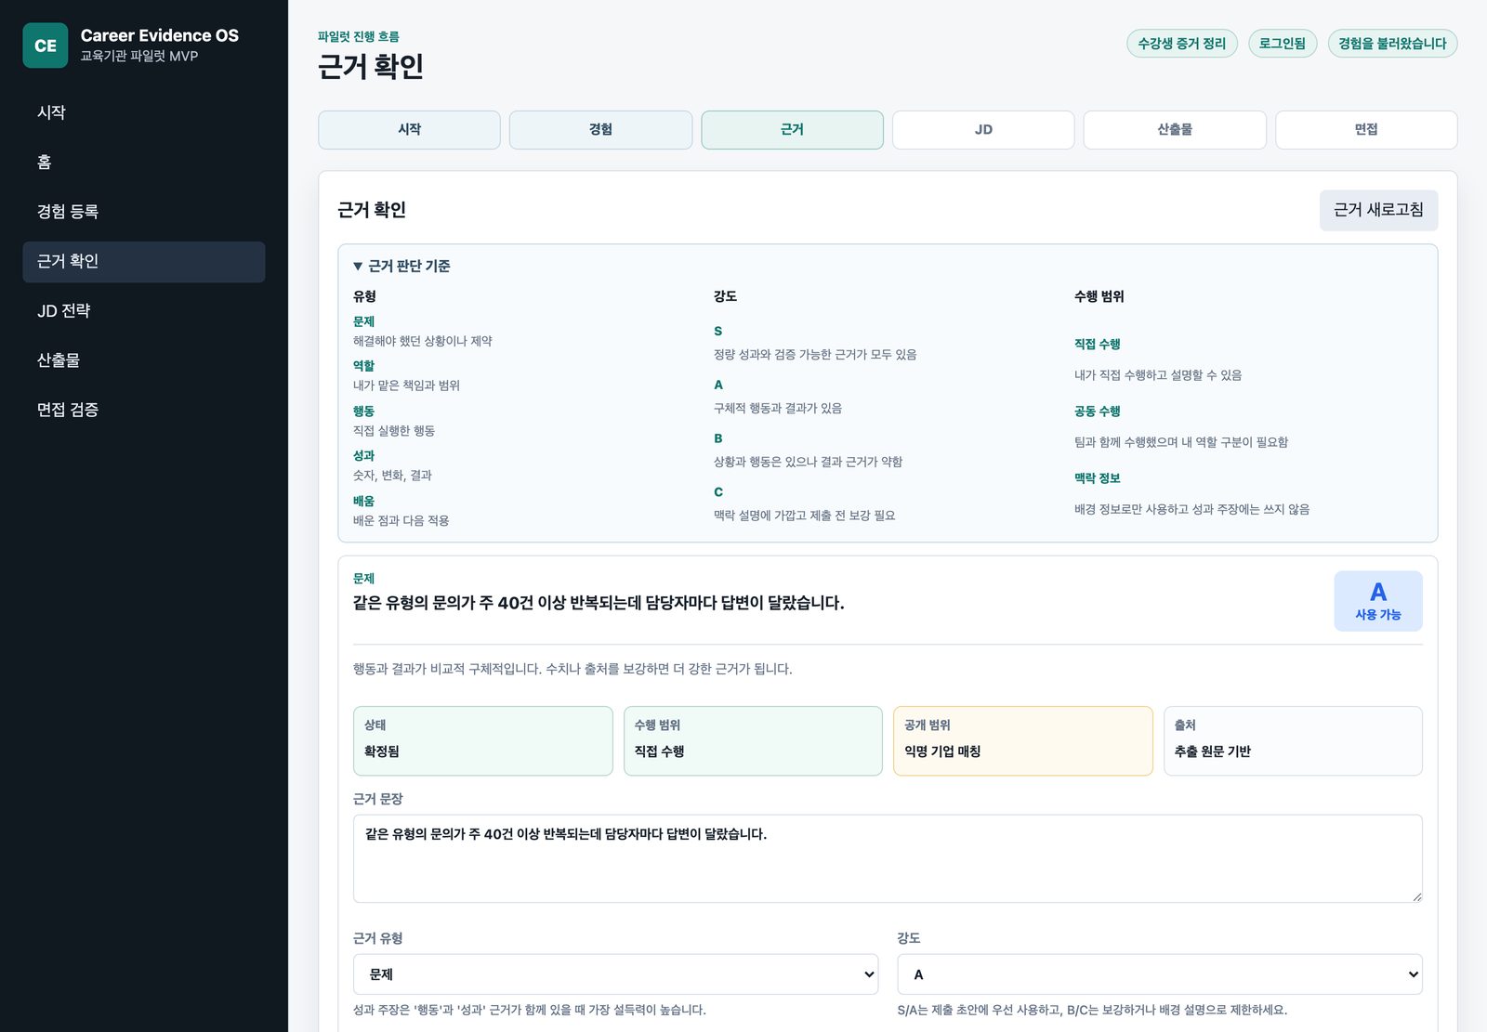Click the 수강생 증거 정리 pill
This screenshot has height=1032, width=1487.
1181,44
